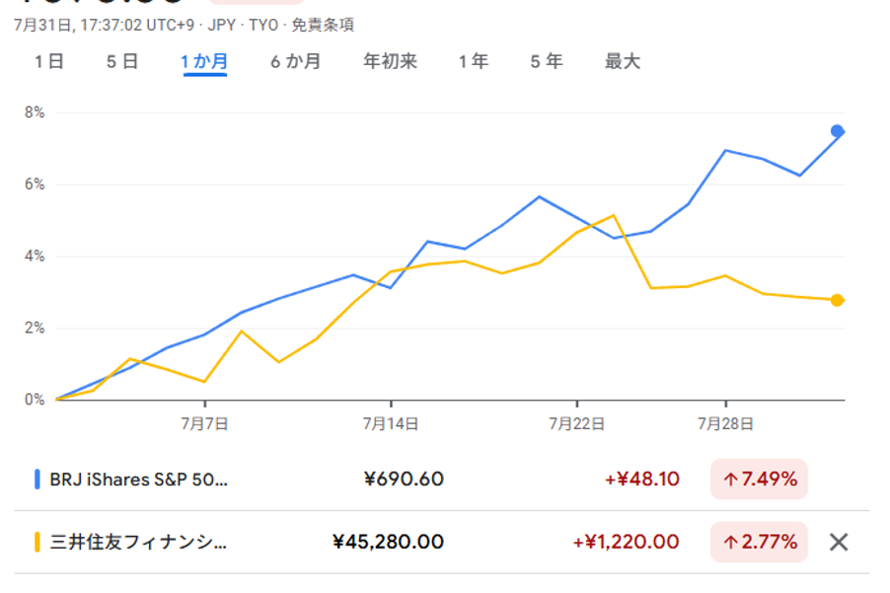Select the 1年 time range
The height and width of the screenshot is (593, 890).
(x=473, y=61)
